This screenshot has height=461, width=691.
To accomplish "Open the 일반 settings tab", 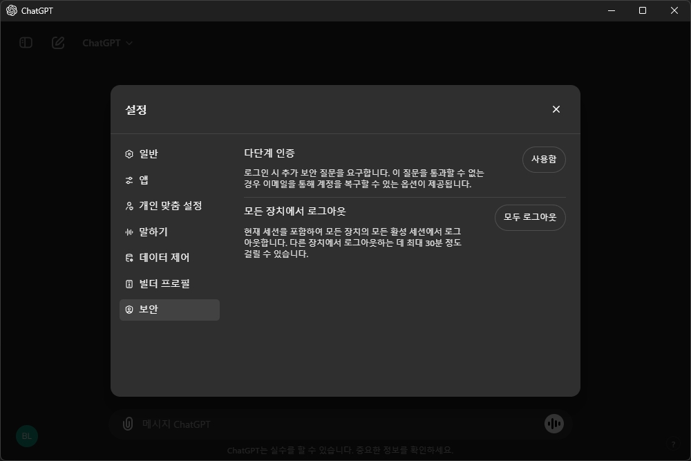I will coord(170,154).
